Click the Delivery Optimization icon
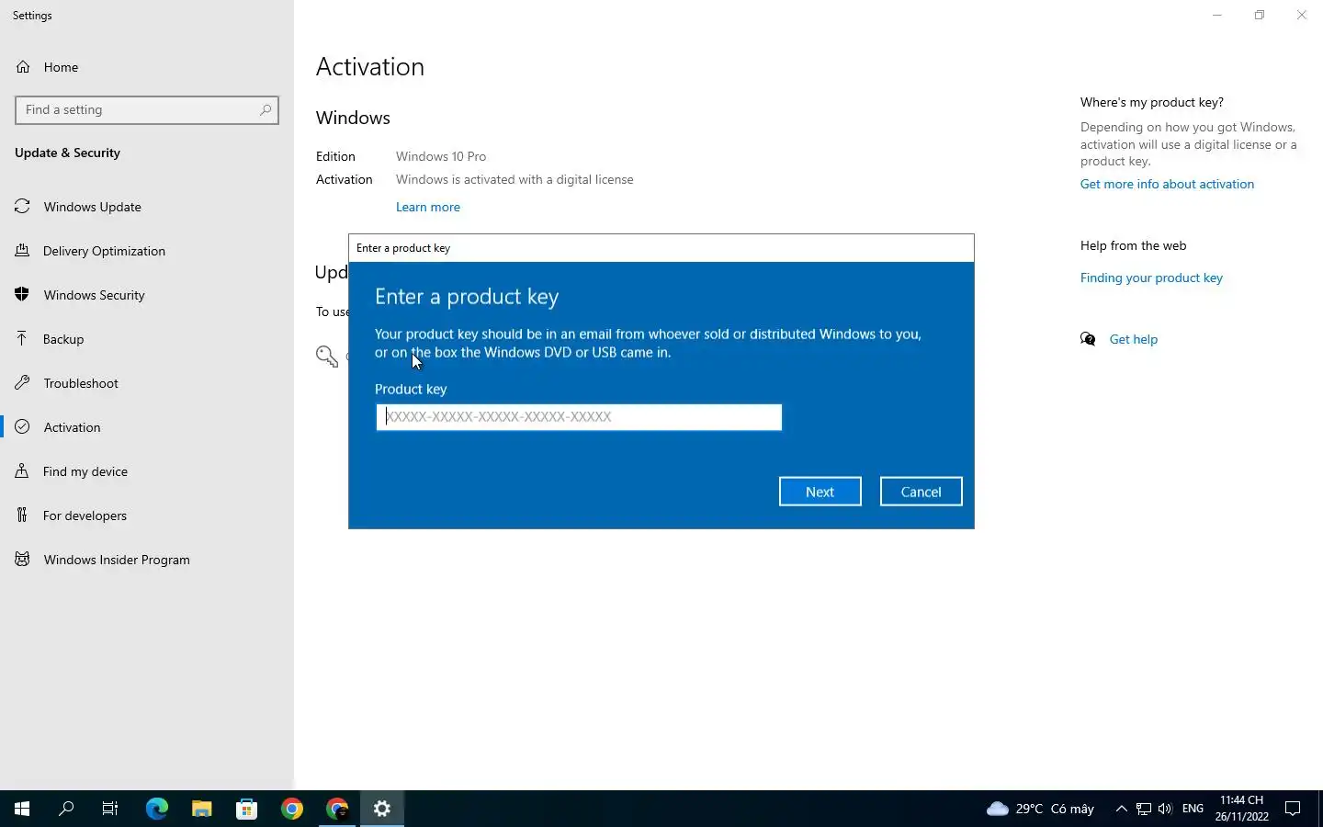The width and height of the screenshot is (1323, 827). click(x=22, y=251)
